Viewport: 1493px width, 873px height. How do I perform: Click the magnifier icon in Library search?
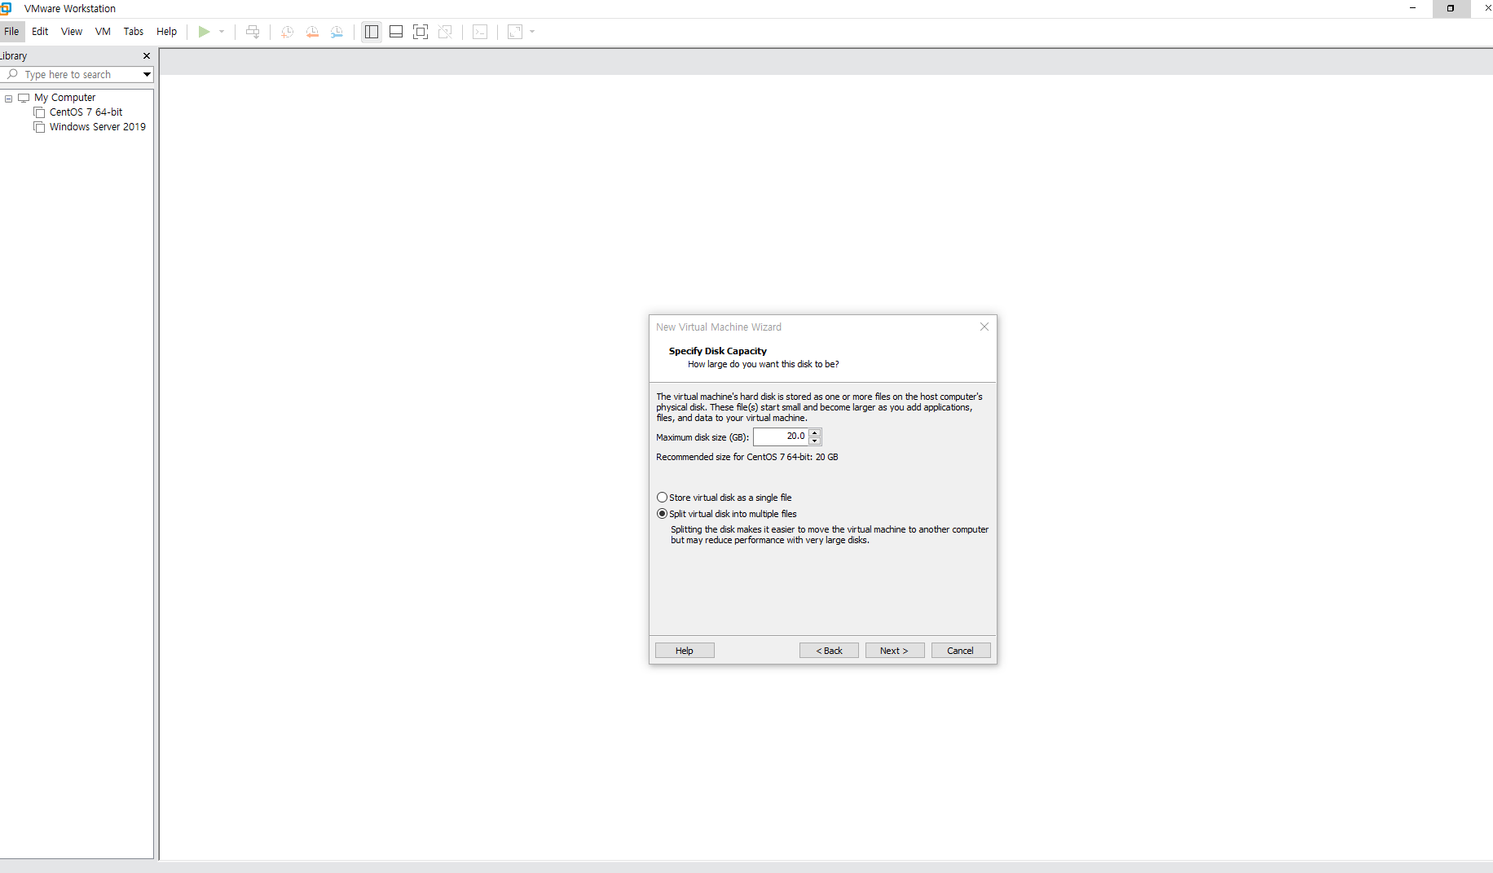pyautogui.click(x=12, y=74)
